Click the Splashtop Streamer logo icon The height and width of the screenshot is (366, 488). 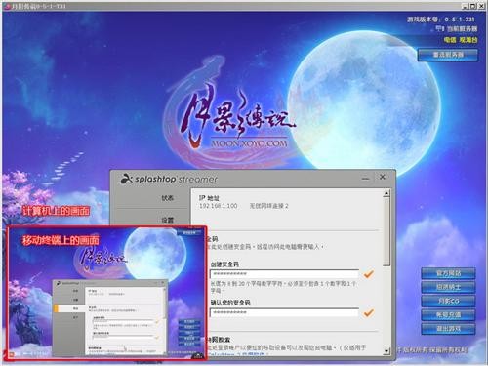point(126,179)
